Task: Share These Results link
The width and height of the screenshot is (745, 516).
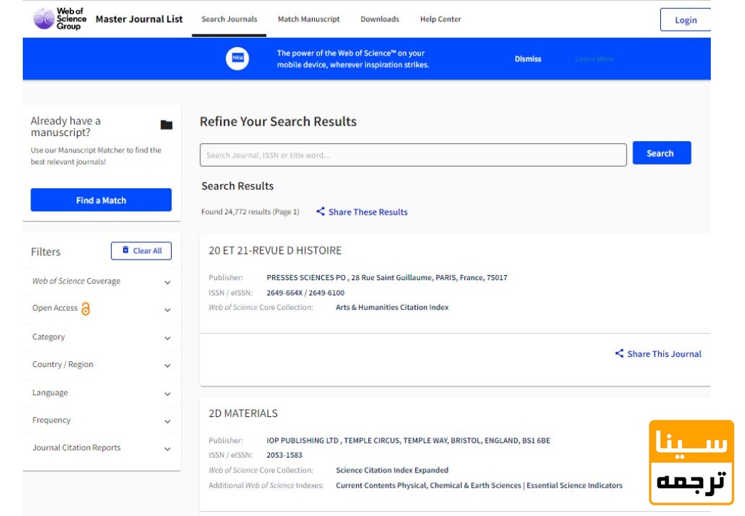Action: click(x=362, y=212)
